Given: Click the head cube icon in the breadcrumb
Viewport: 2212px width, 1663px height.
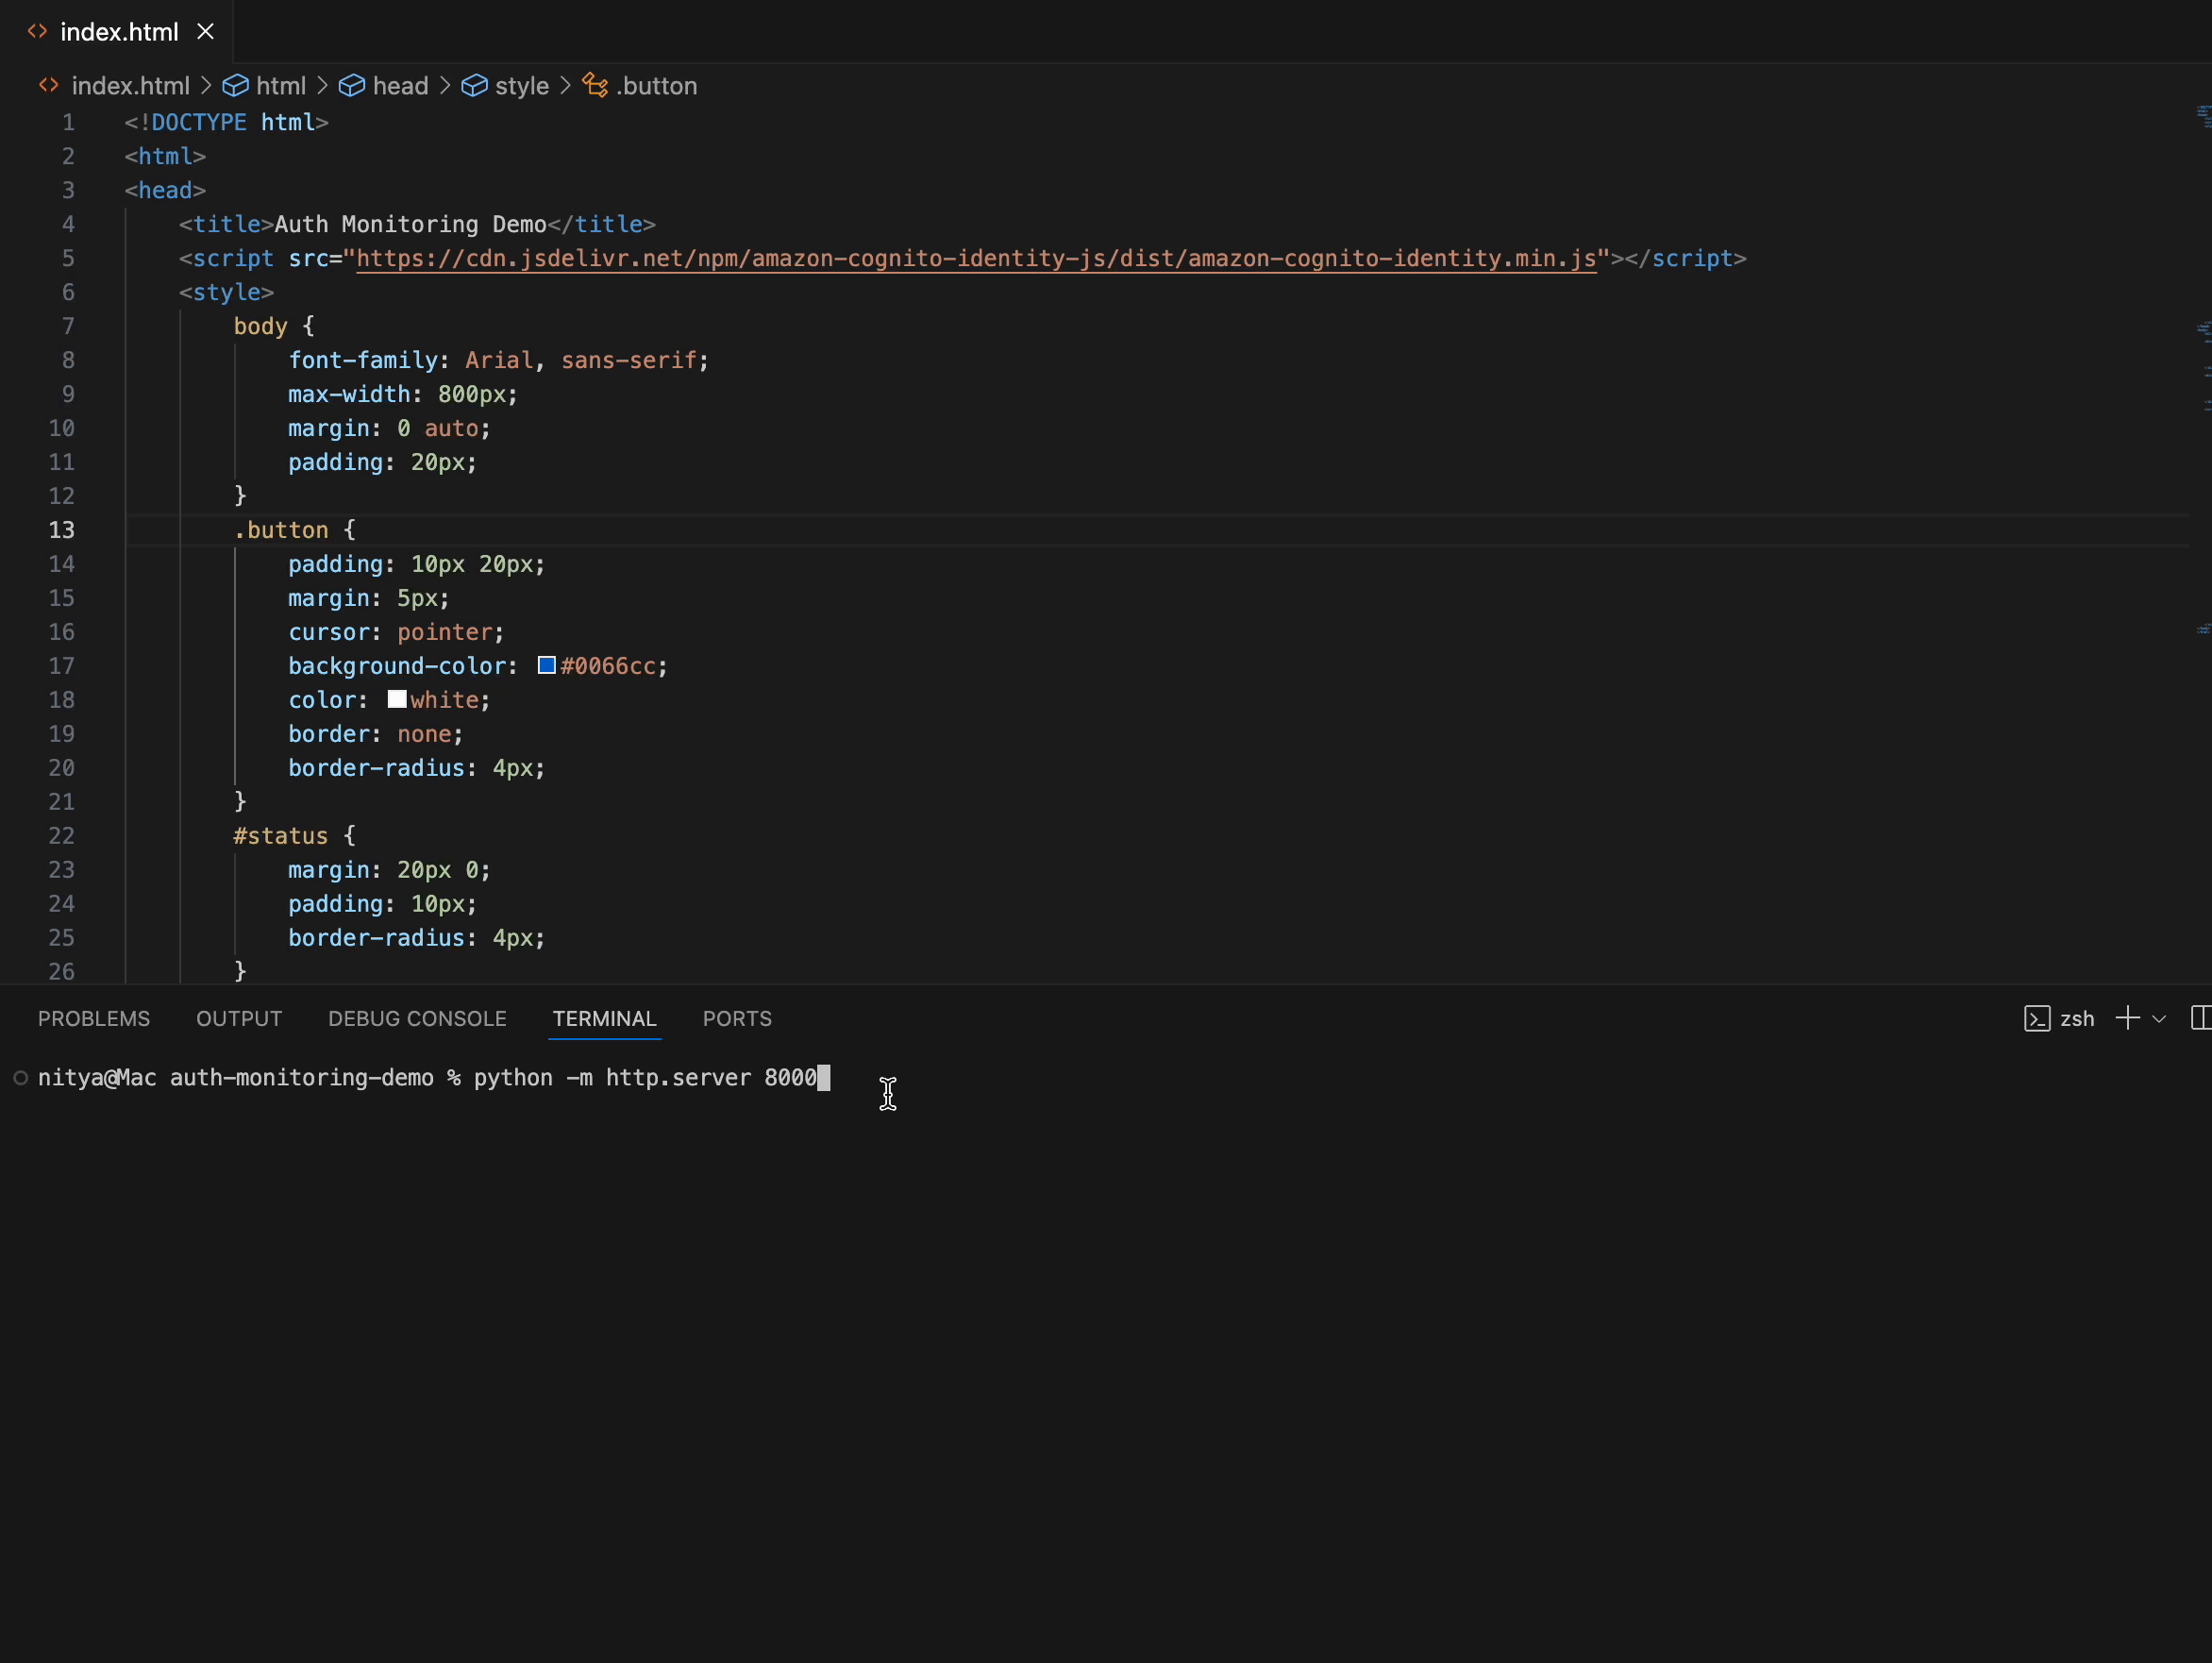Looking at the screenshot, I should pos(352,85).
